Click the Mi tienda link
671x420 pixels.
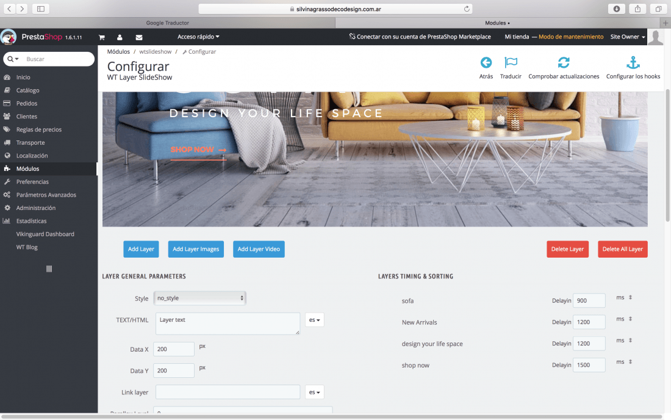click(517, 37)
